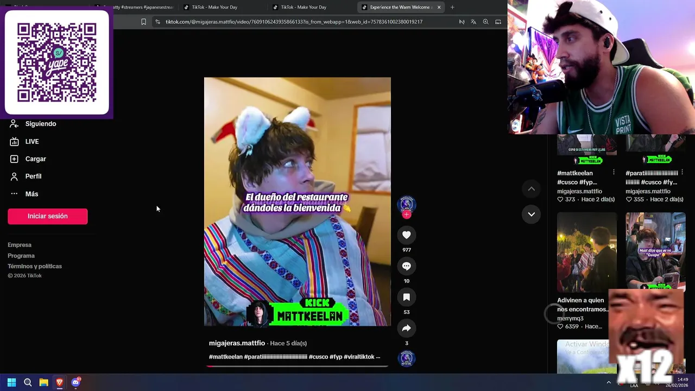Show hidden system tray icons chevron
695x391 pixels.
[x=609, y=382]
